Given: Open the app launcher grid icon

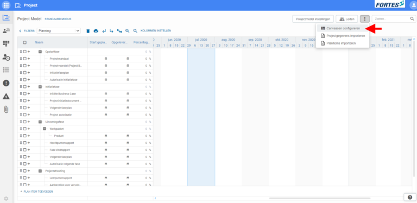Looking at the screenshot, I should point(6,5).
